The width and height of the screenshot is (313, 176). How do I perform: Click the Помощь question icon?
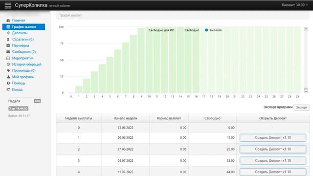[x=8, y=83]
